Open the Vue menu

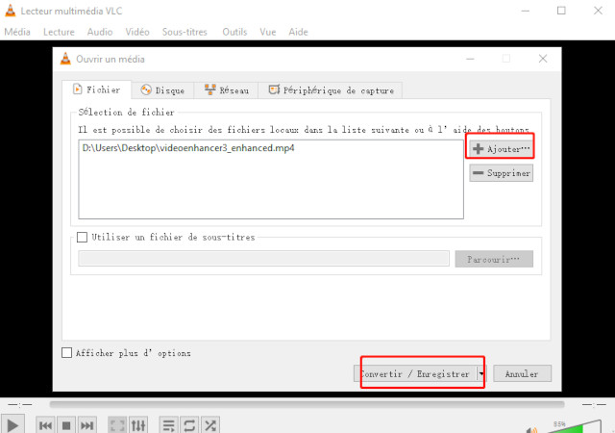click(268, 32)
